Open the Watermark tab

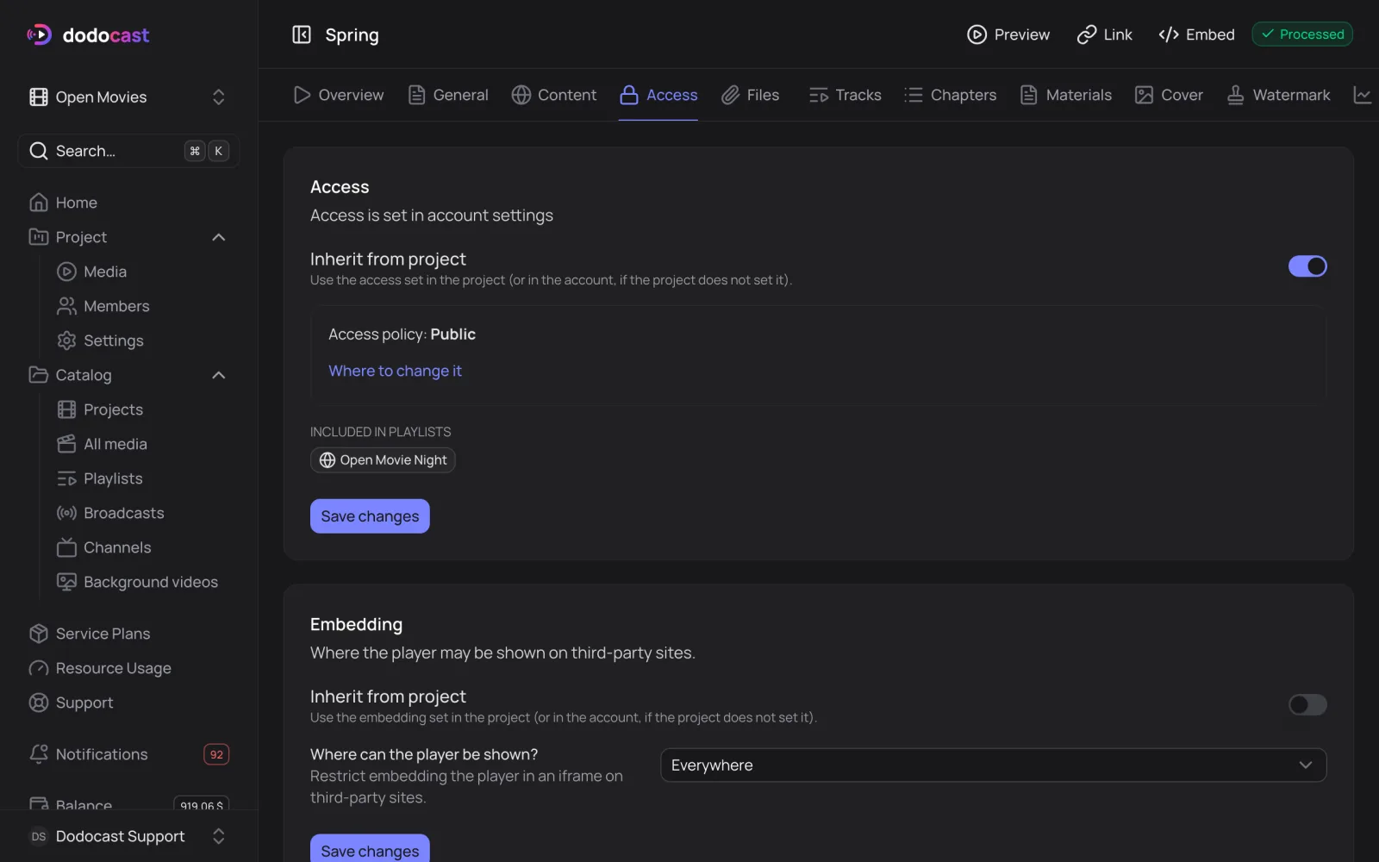[x=1279, y=95]
